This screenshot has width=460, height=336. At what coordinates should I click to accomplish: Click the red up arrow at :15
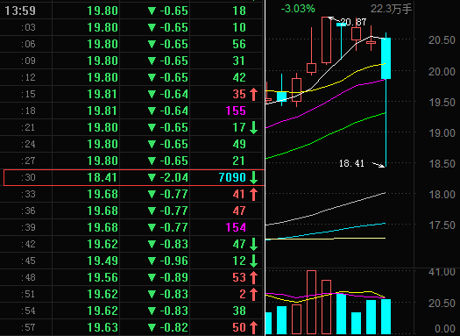coord(253,94)
